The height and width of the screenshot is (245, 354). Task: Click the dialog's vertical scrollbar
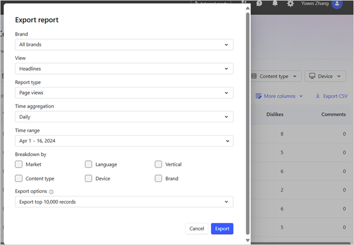(x=247, y=113)
